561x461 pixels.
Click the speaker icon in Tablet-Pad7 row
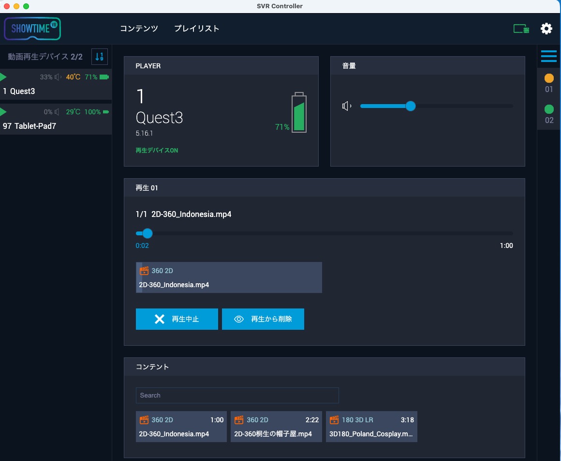click(56, 112)
